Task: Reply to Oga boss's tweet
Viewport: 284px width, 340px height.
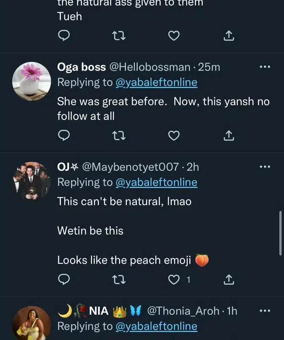Action: pyautogui.click(x=64, y=136)
